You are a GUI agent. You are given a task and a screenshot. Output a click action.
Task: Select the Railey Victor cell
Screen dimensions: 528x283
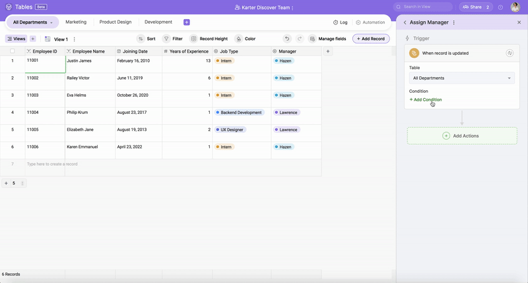click(x=90, y=82)
